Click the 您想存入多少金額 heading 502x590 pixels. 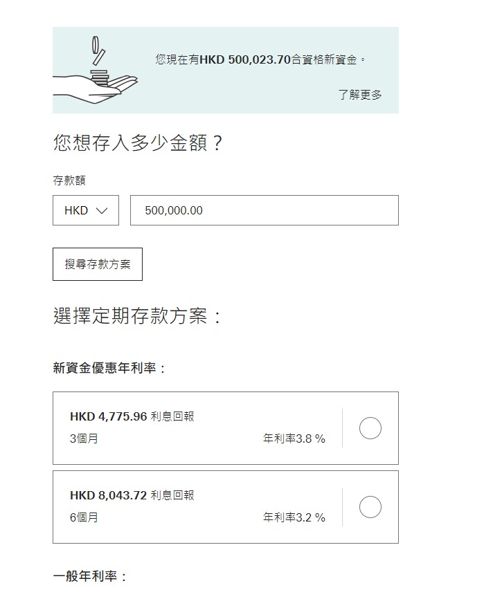pos(138,143)
